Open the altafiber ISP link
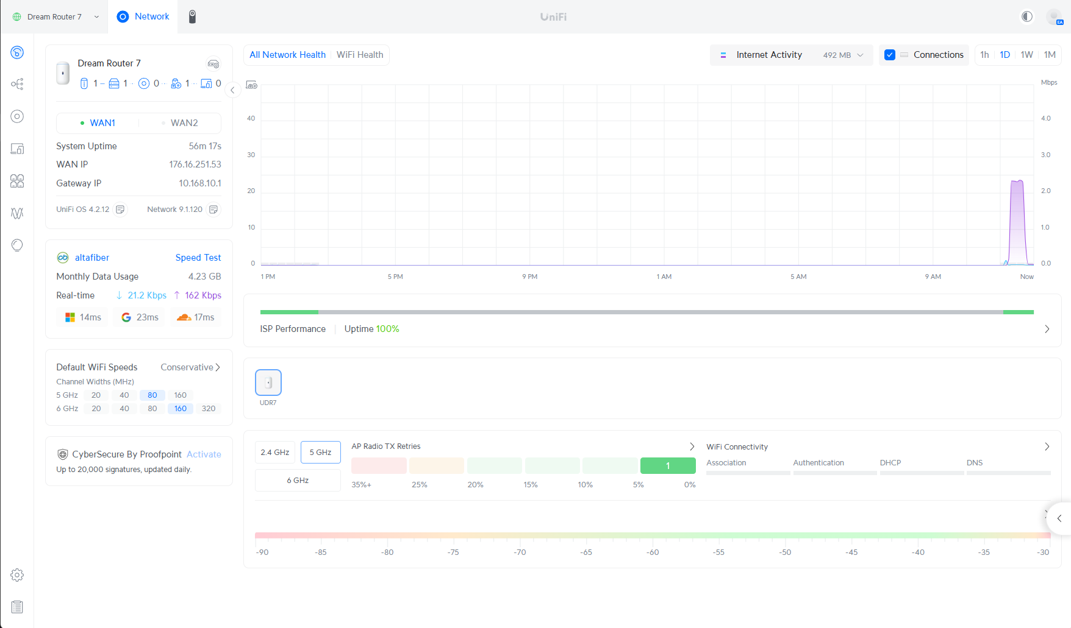This screenshot has width=1071, height=628. (x=92, y=258)
